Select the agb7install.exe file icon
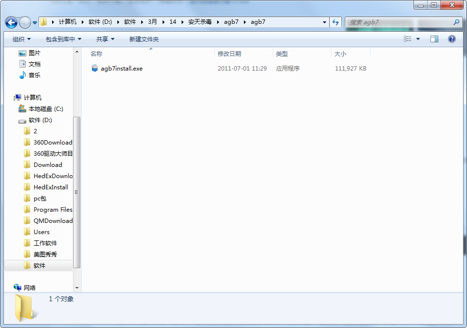Image resolution: width=467 pixels, height=328 pixels. (x=94, y=68)
